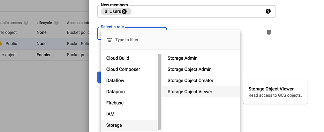Select the Firebase category
324x132 pixels.
pos(129,103)
